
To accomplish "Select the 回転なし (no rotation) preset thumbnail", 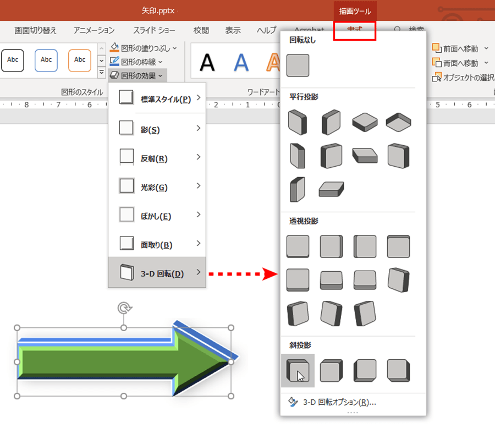I will [x=298, y=65].
